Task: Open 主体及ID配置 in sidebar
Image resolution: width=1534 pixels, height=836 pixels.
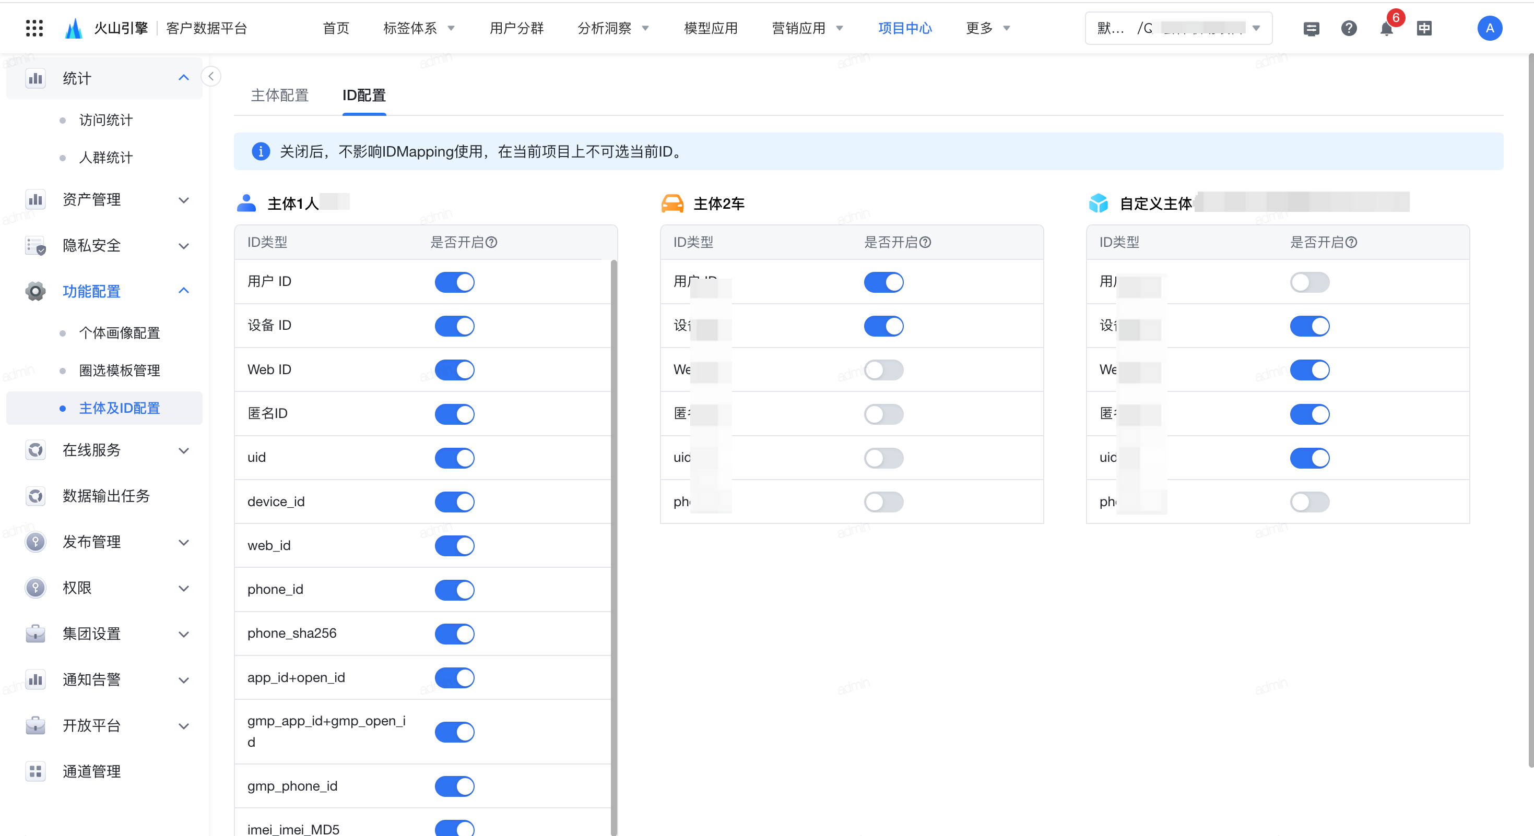Action: [120, 408]
